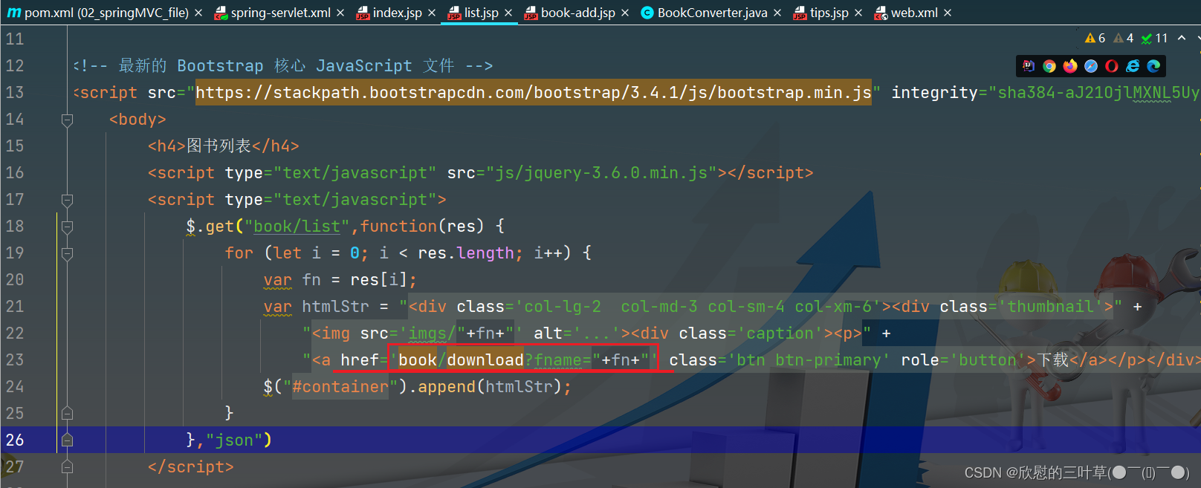Click the weak warnings indicator showing 4
Viewport: 1201px width, 488px height.
coord(1124,38)
